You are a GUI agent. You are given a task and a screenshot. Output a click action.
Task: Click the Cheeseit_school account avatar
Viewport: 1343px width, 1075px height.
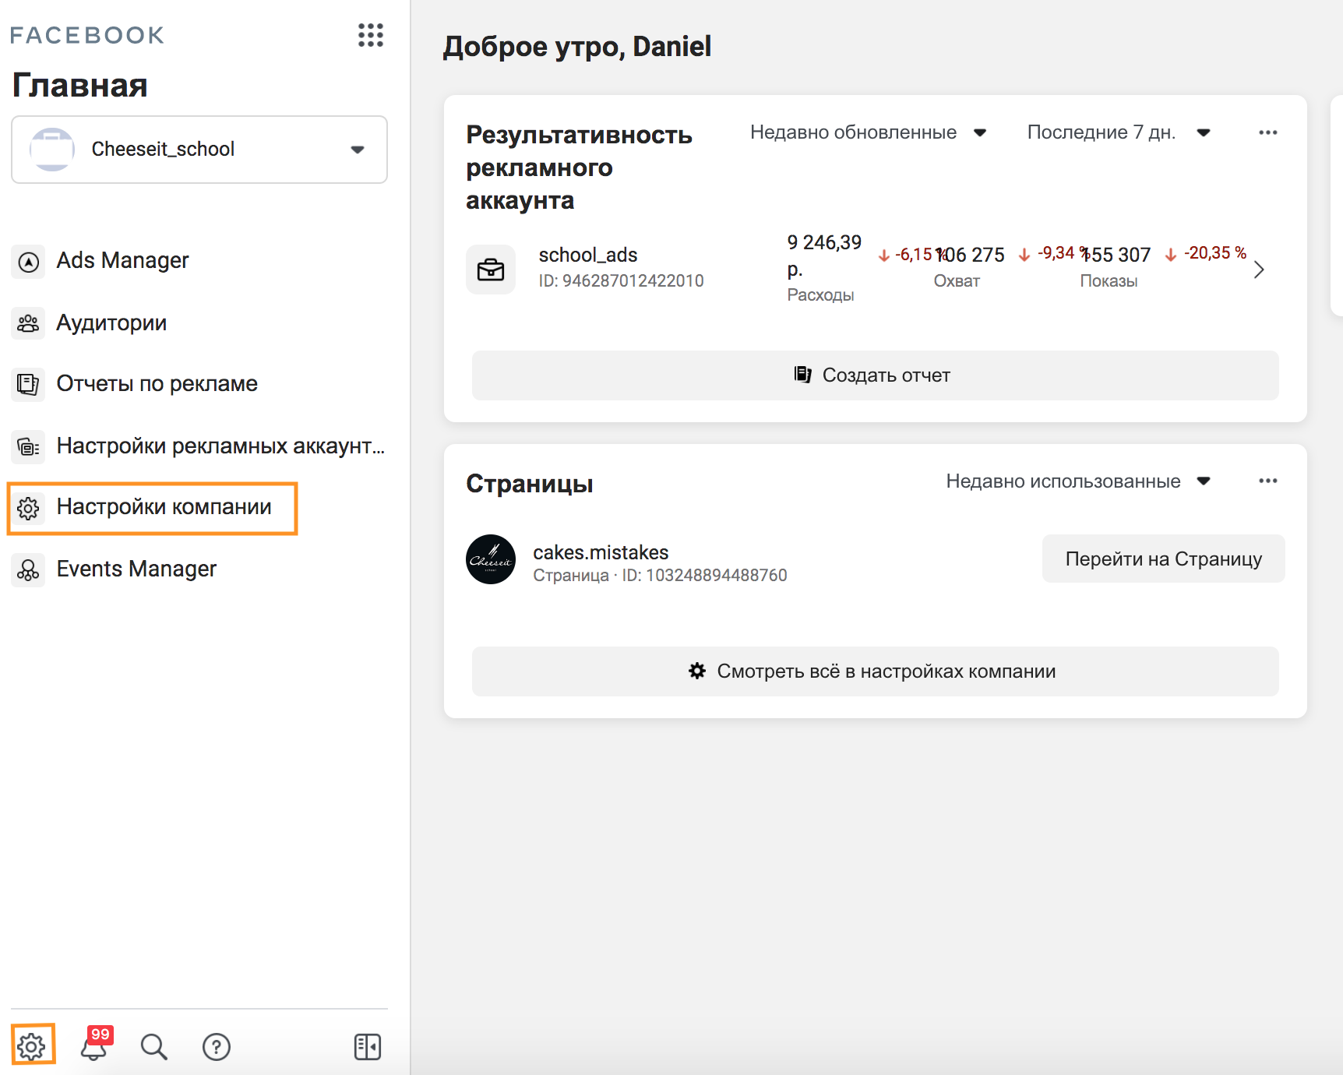click(x=52, y=150)
